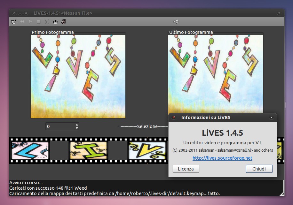Maximize the LiVES main window

pyautogui.click(x=26, y=13)
